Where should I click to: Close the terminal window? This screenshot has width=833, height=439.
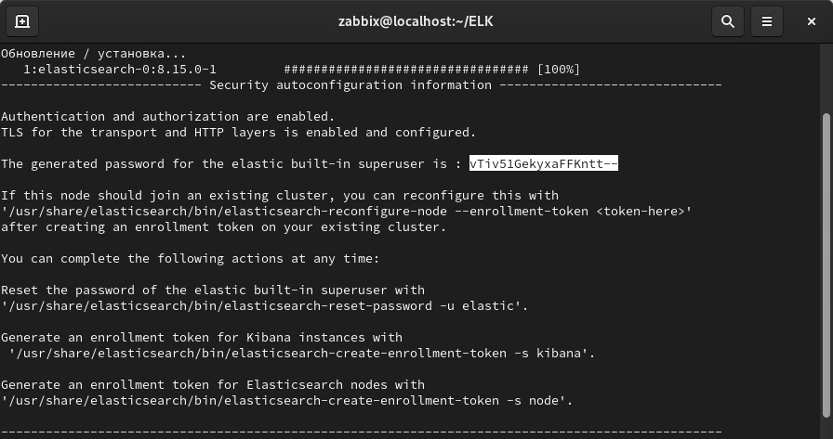(x=812, y=21)
